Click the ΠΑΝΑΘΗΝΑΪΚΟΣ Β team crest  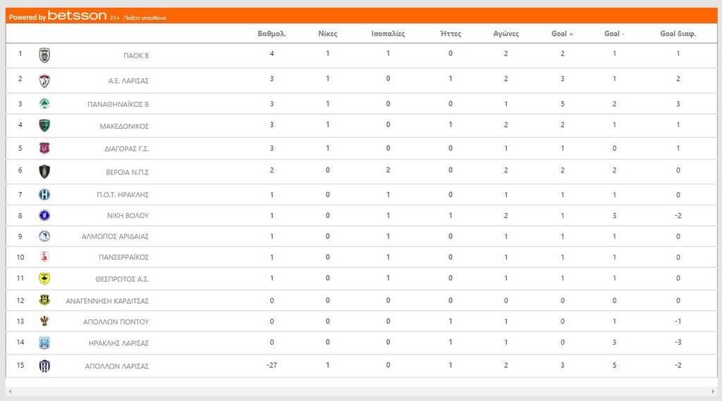[x=44, y=104]
